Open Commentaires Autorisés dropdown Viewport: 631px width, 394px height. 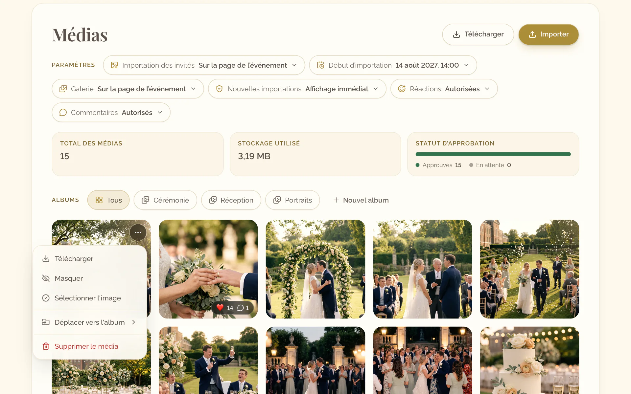(x=111, y=112)
